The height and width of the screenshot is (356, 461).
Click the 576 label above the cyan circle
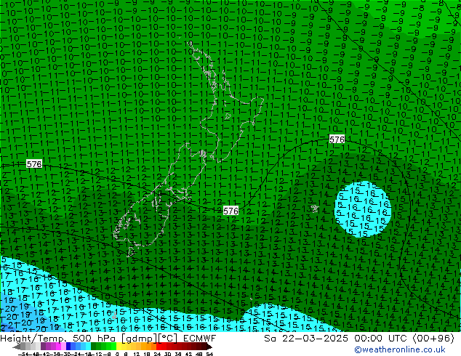[337, 139]
